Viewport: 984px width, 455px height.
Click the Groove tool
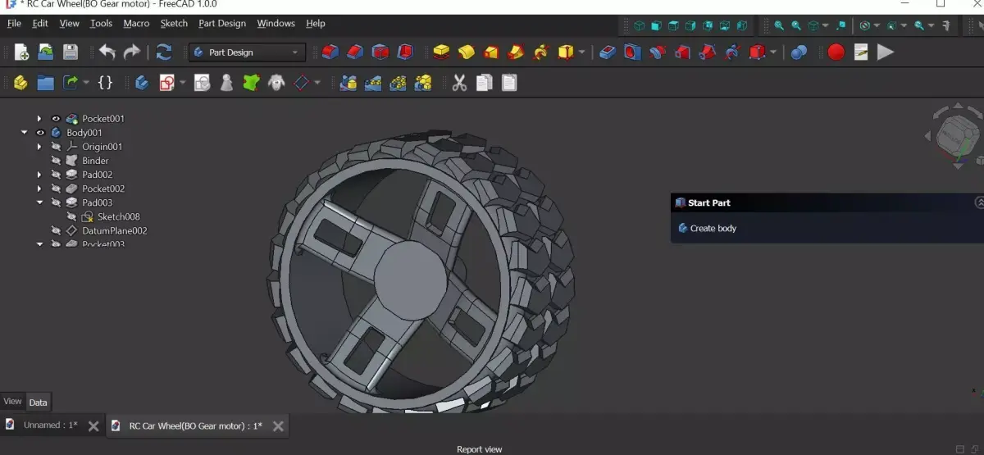coord(657,52)
